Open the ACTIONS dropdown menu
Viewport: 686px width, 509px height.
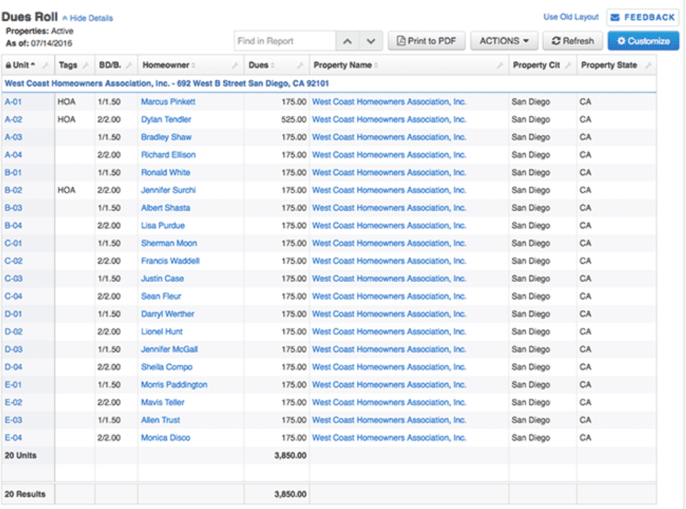[504, 41]
